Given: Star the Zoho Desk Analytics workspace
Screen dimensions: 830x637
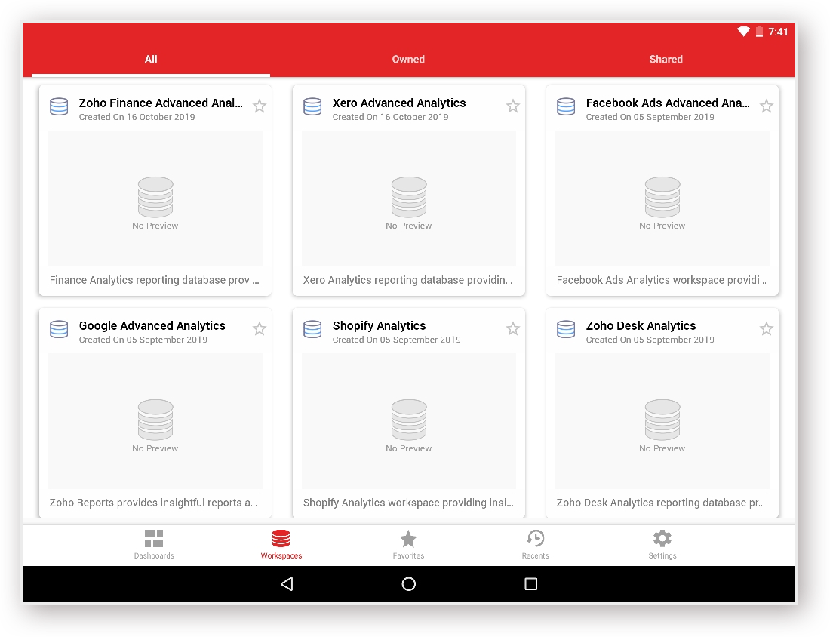Looking at the screenshot, I should tap(767, 329).
